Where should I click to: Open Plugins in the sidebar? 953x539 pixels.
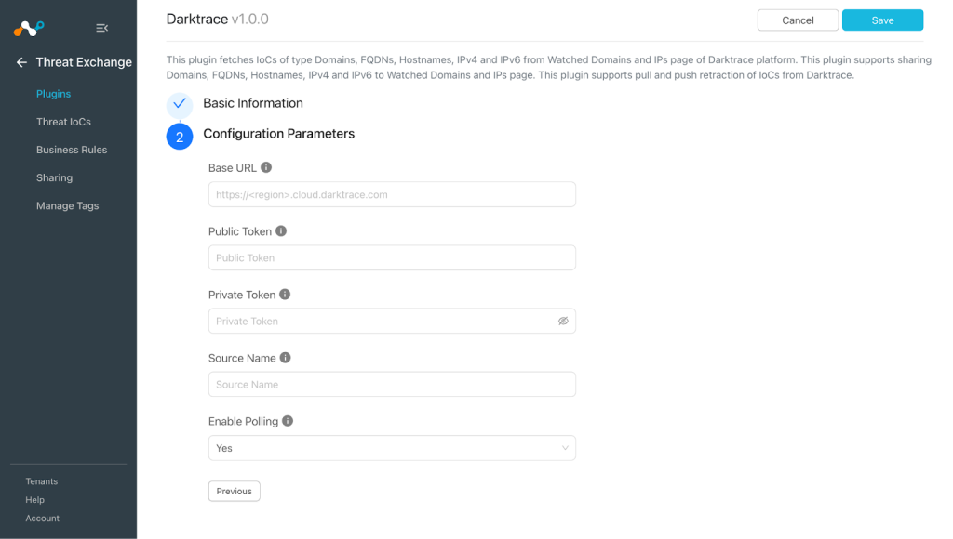pos(53,94)
